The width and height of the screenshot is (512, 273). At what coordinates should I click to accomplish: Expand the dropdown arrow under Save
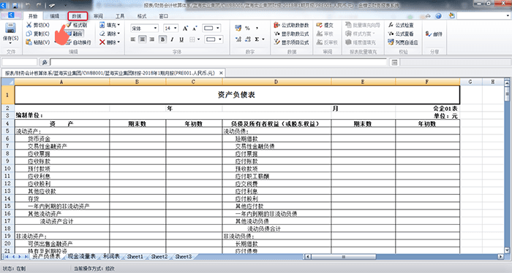point(10,43)
